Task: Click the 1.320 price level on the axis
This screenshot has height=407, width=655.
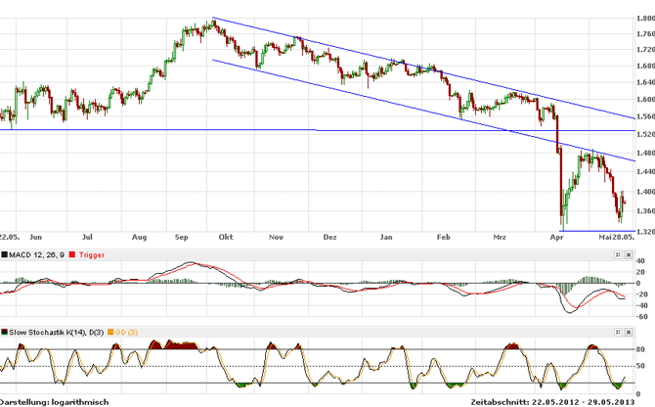Action: pyautogui.click(x=642, y=232)
